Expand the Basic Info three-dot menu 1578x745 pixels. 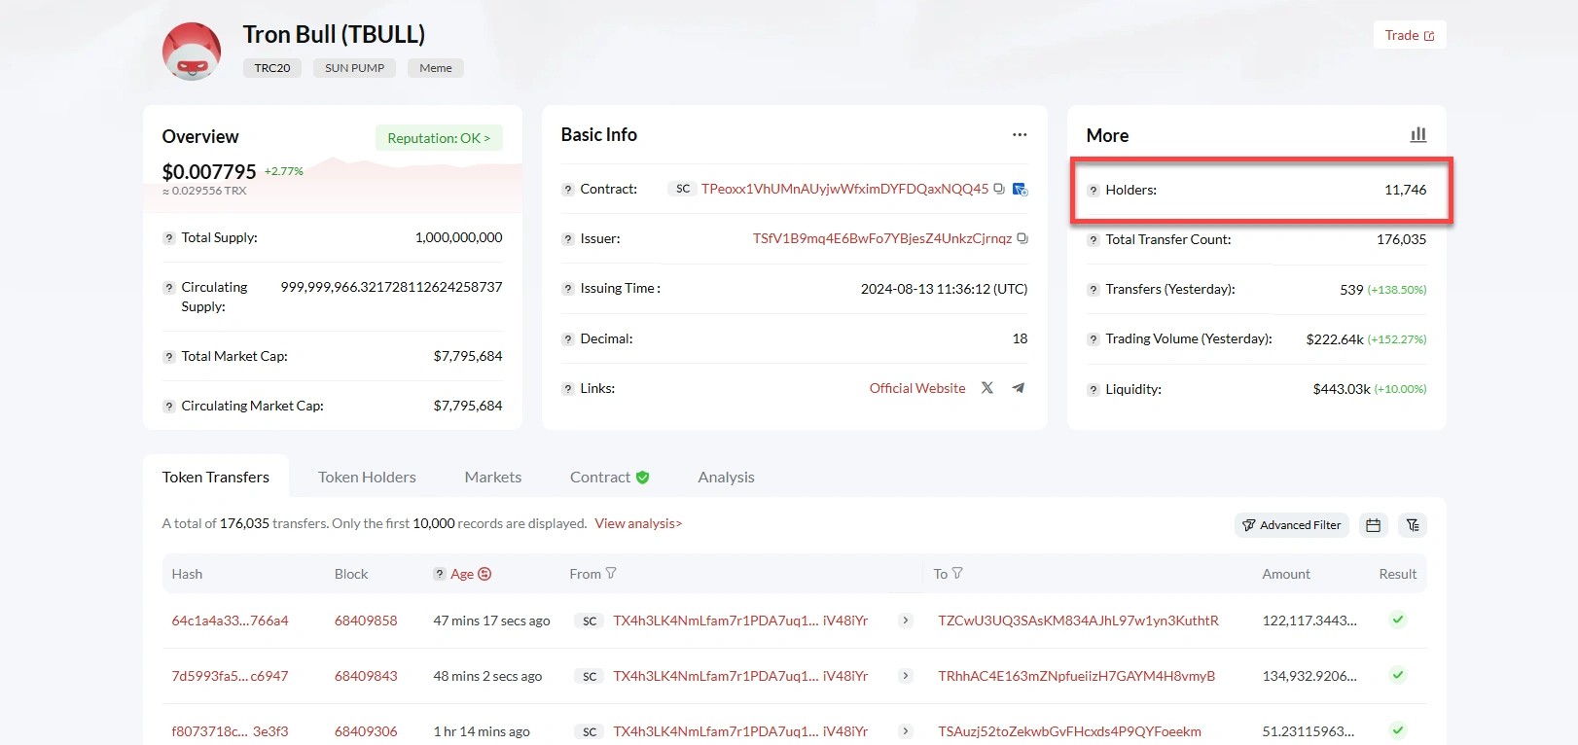click(x=1019, y=135)
